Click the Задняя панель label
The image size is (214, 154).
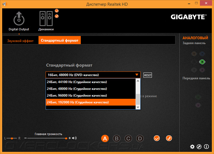coord(194,43)
